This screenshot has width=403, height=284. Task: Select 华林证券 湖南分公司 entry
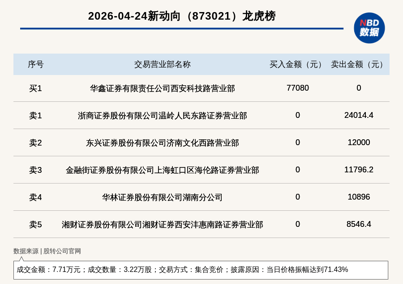click(162, 197)
